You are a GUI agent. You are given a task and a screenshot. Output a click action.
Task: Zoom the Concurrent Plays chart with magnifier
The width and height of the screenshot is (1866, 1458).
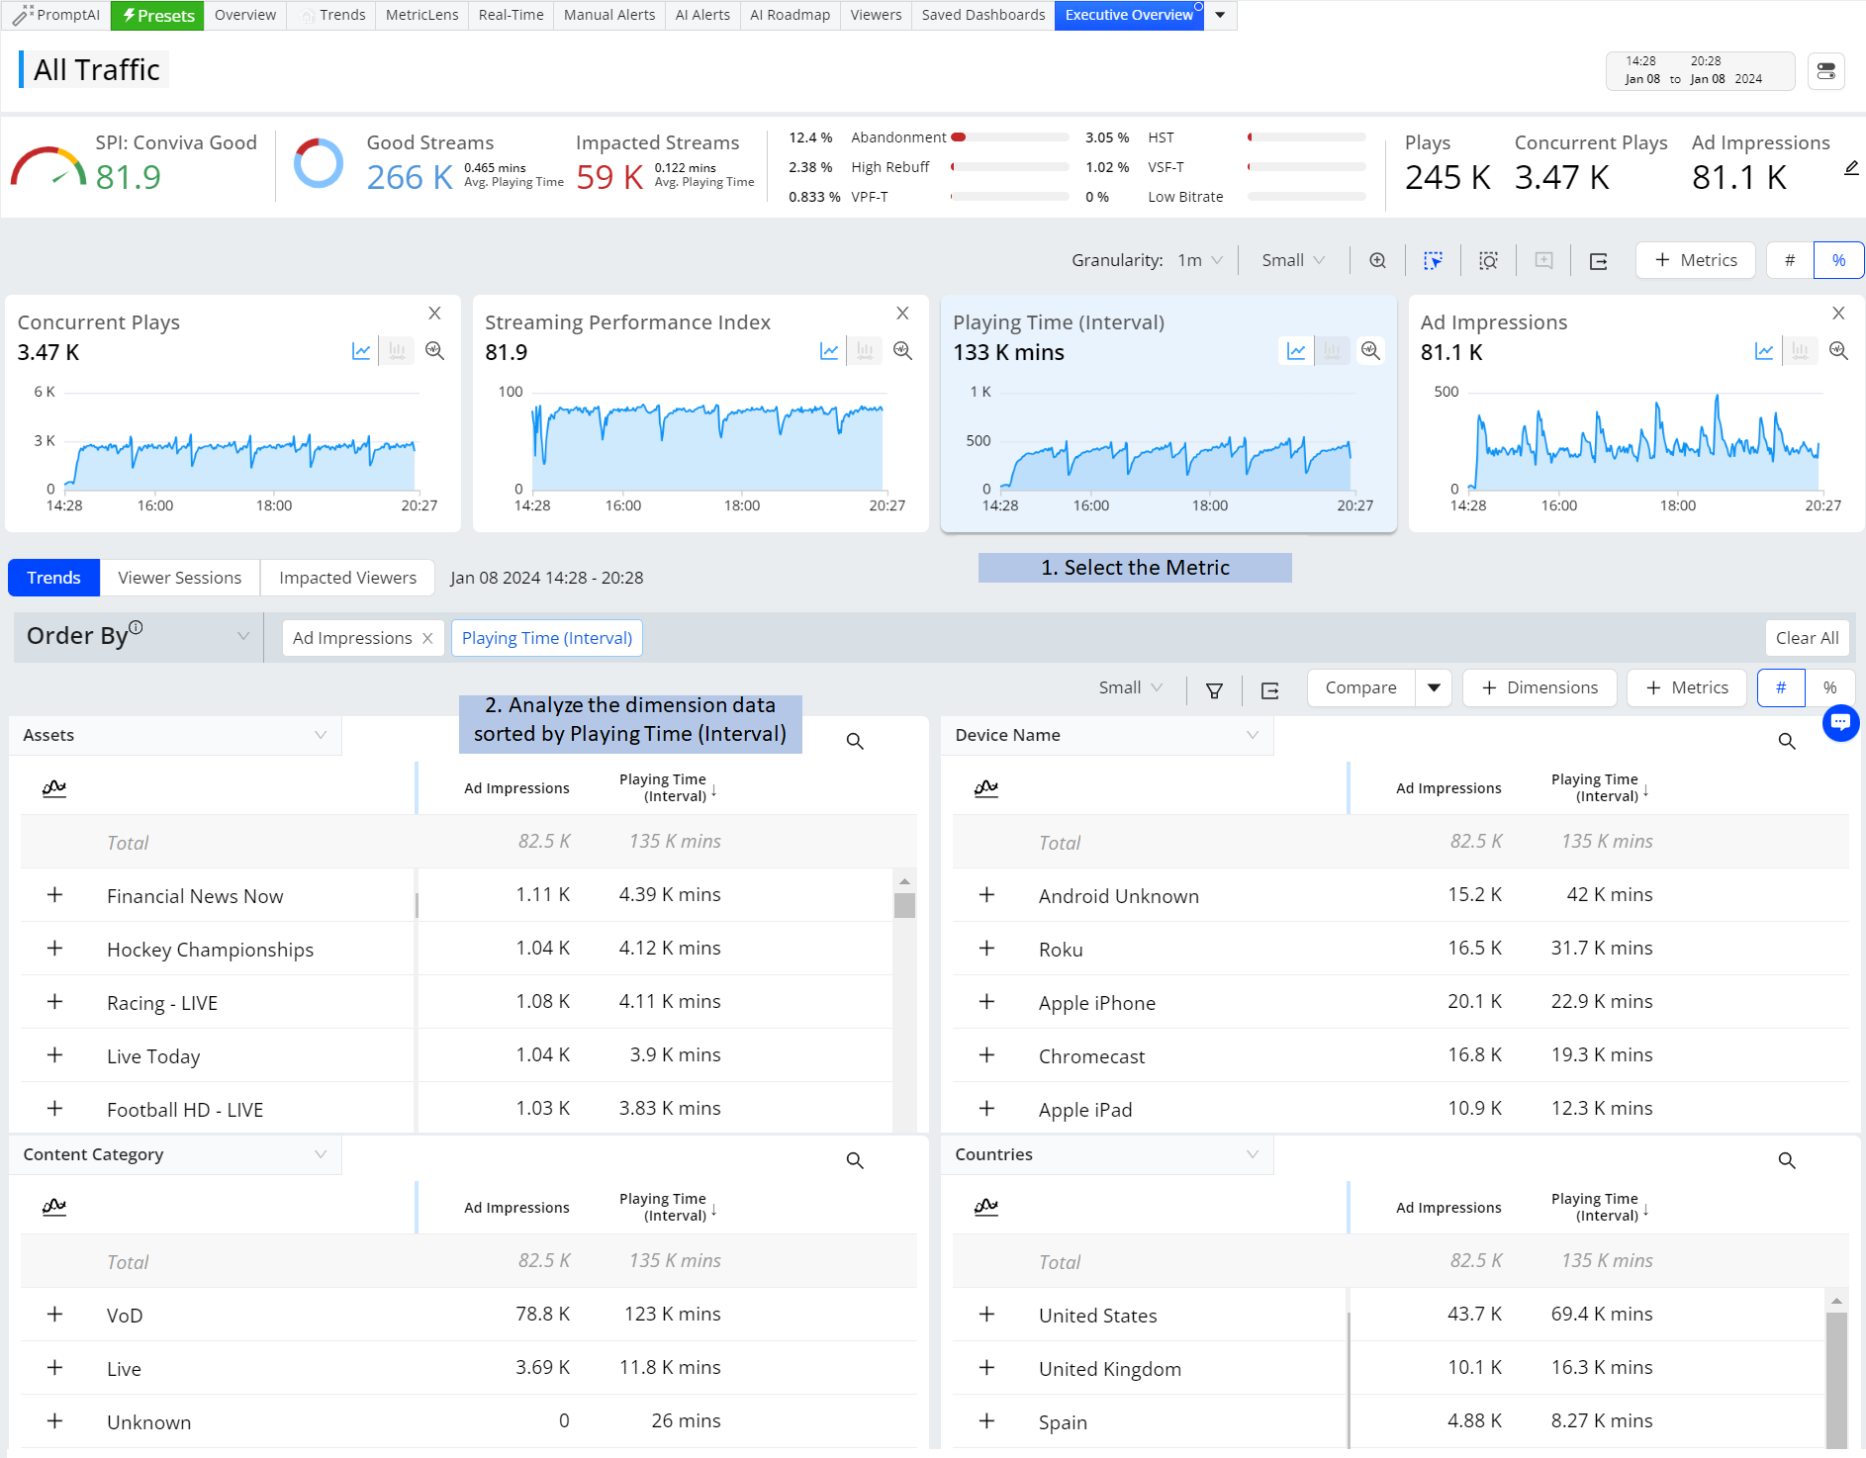pos(434,351)
